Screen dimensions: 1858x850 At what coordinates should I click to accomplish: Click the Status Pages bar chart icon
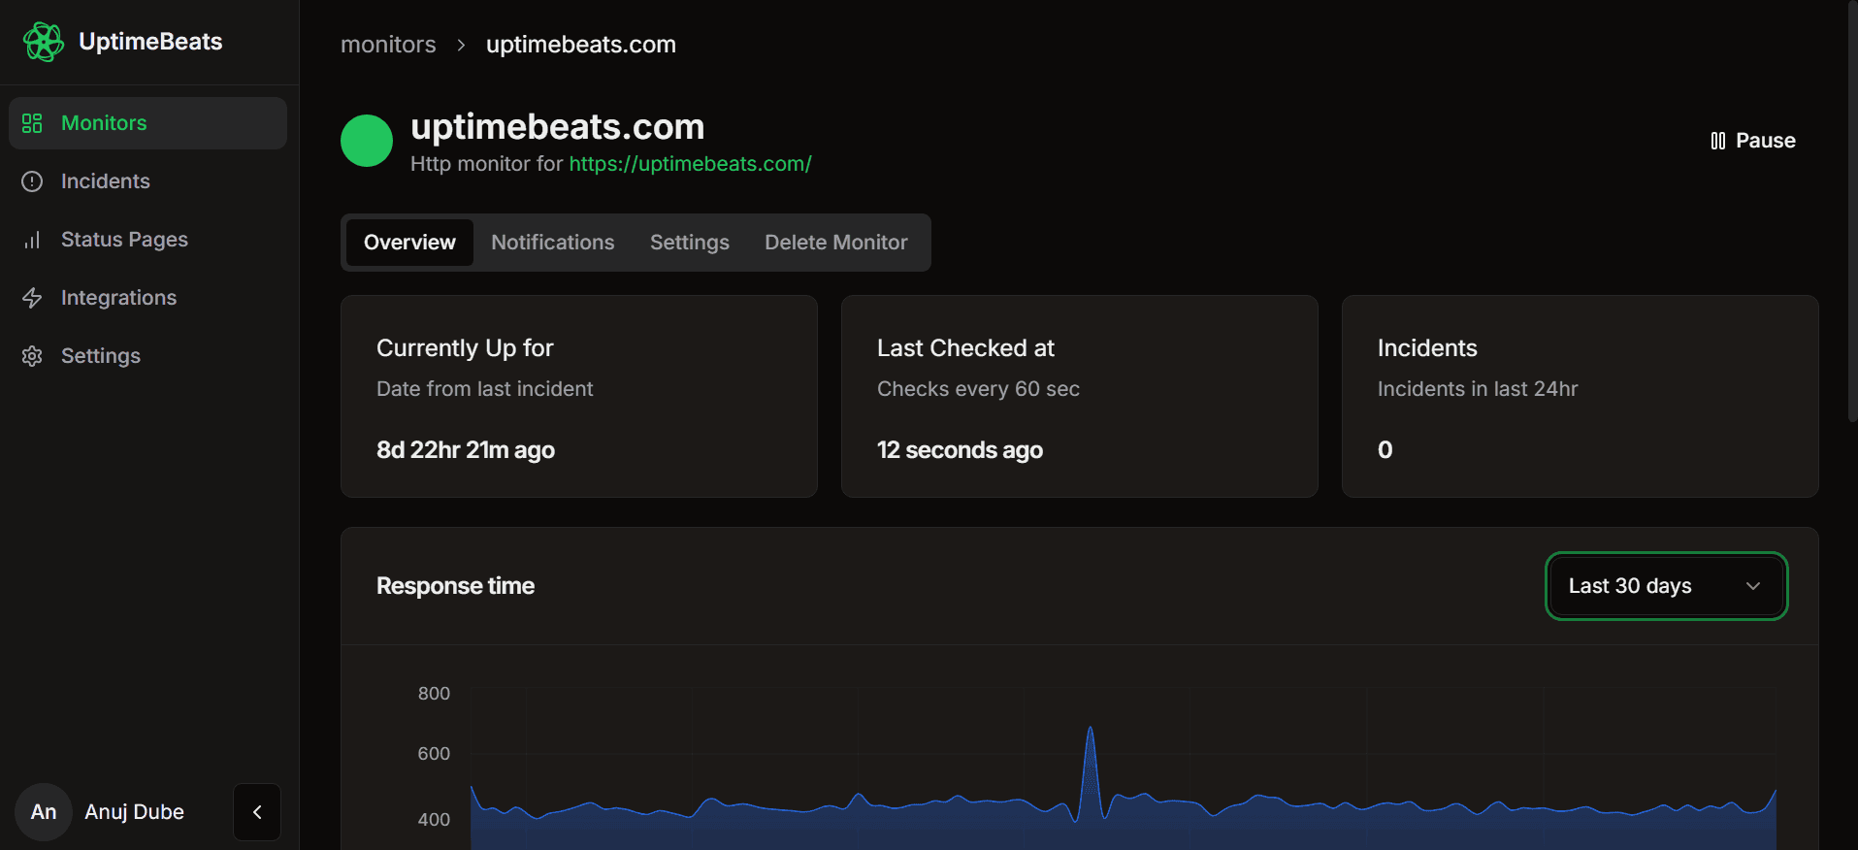[x=32, y=240]
